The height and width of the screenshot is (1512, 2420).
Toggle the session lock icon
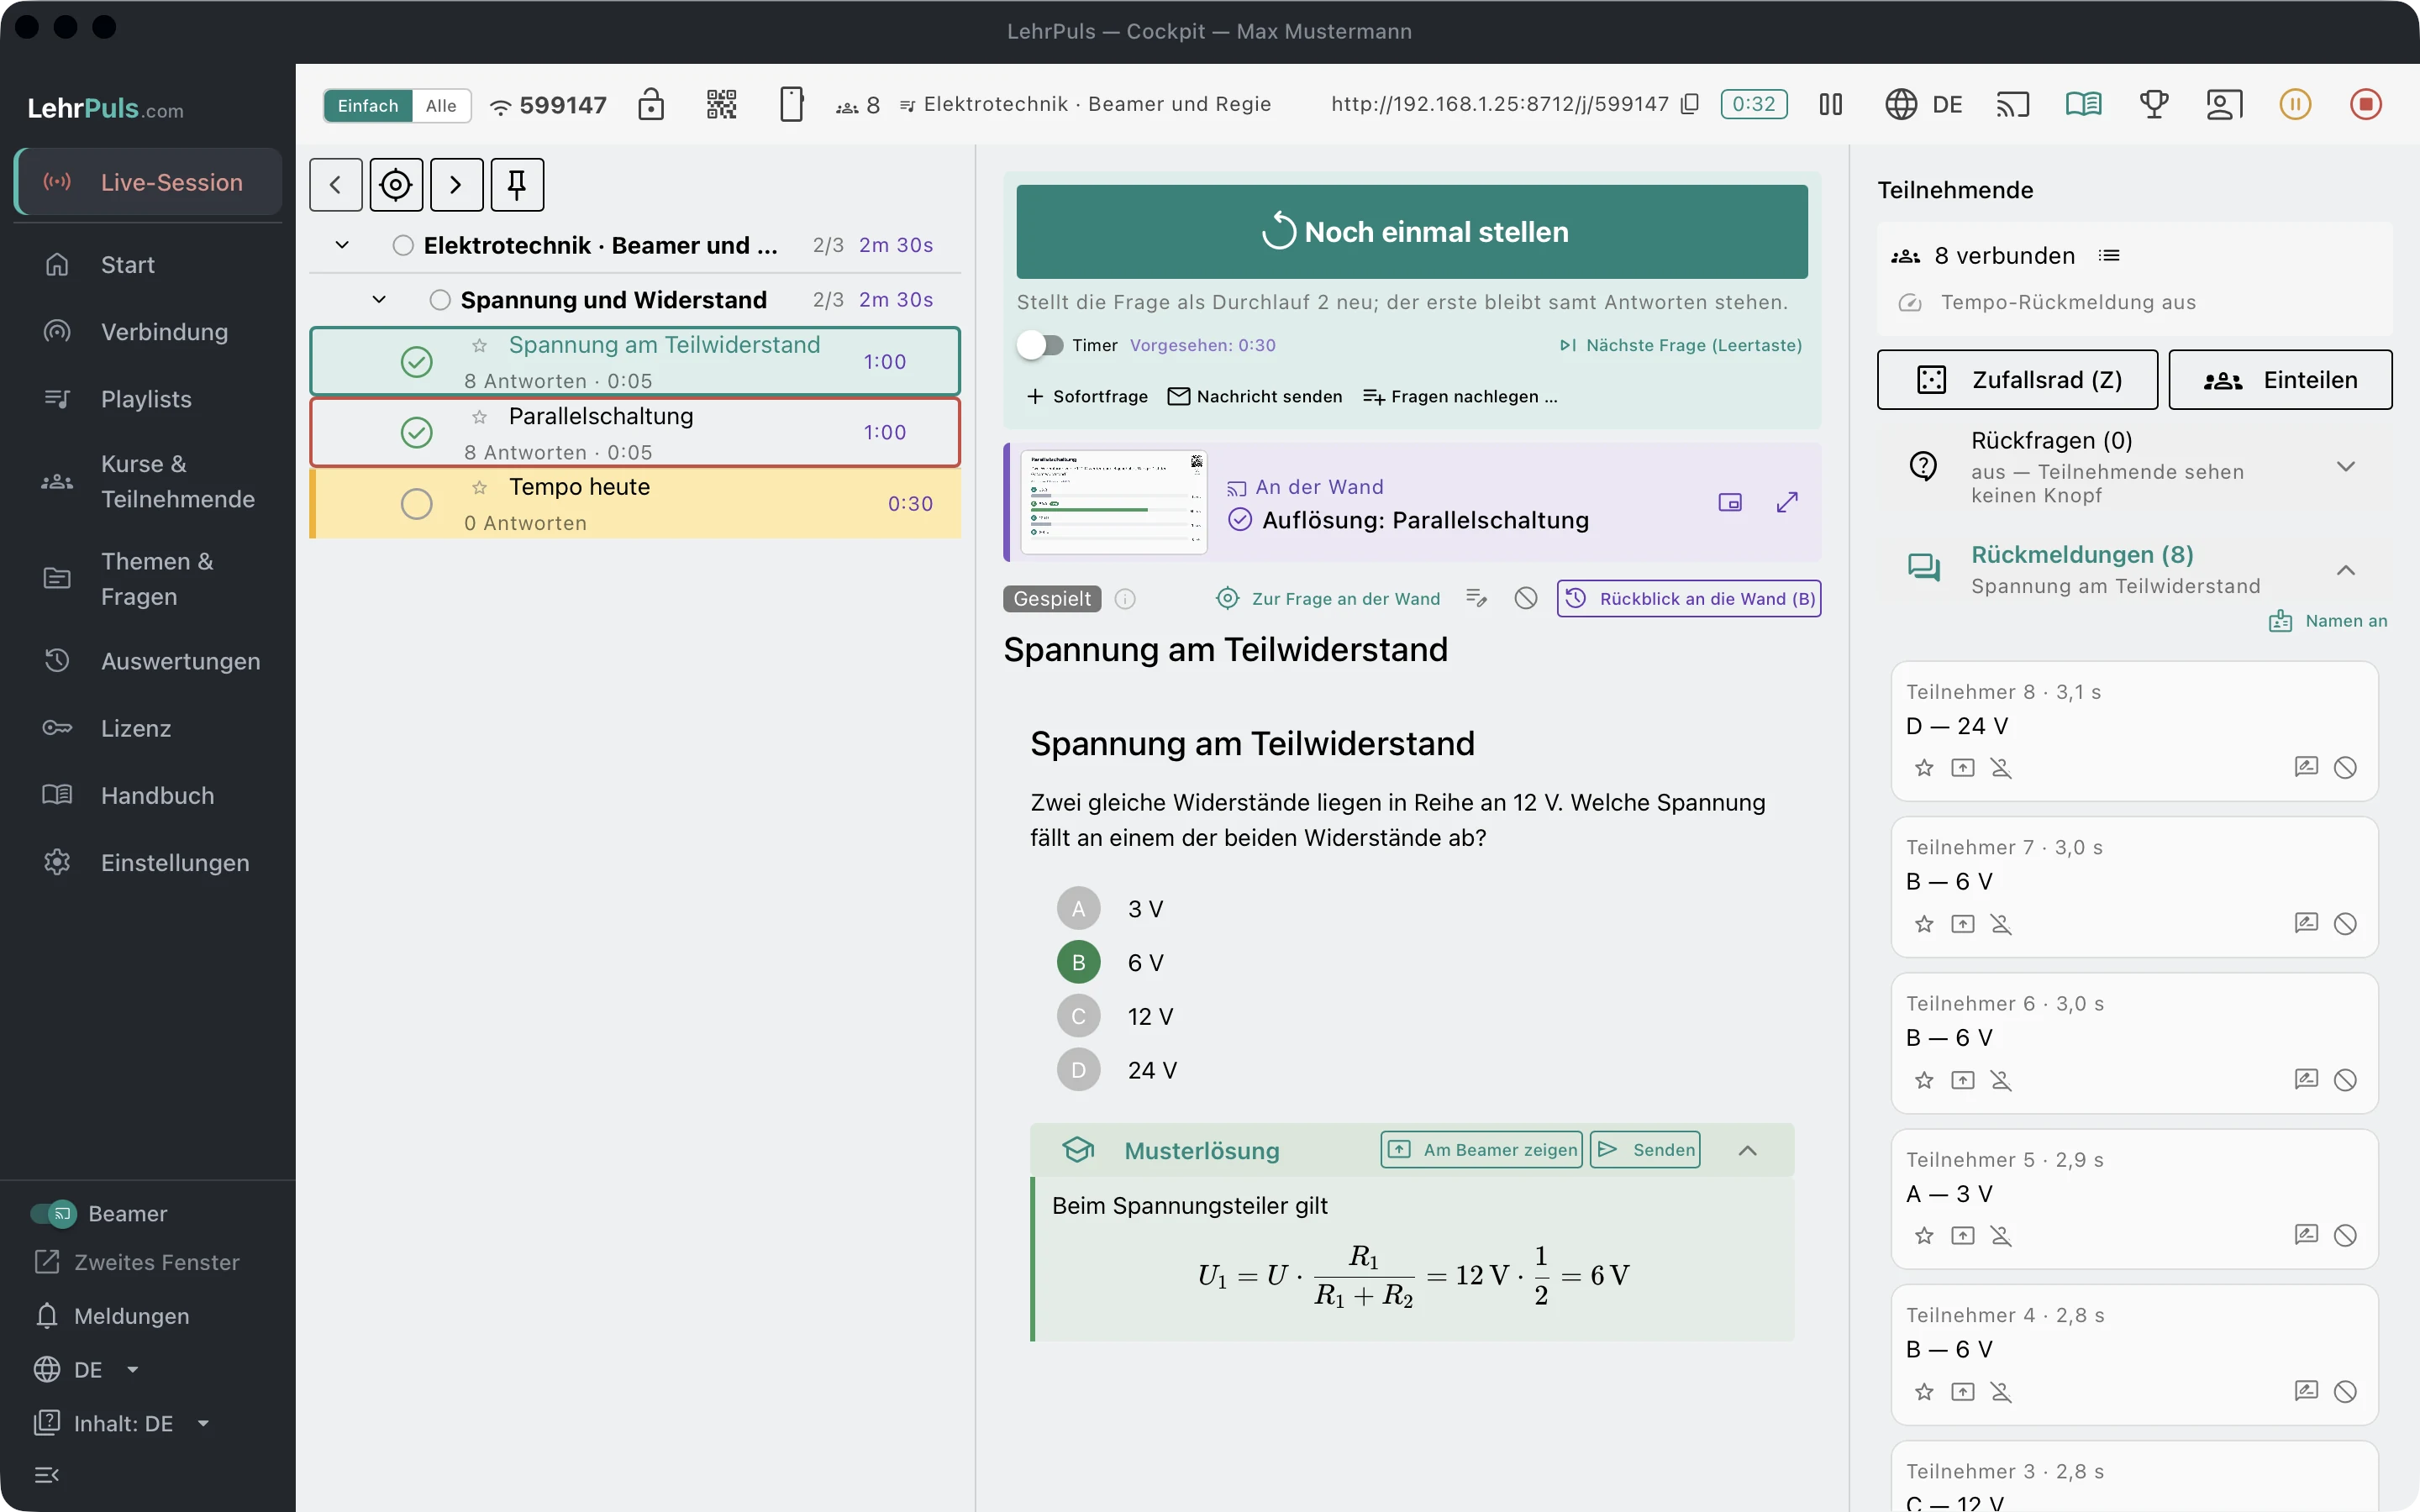651,104
